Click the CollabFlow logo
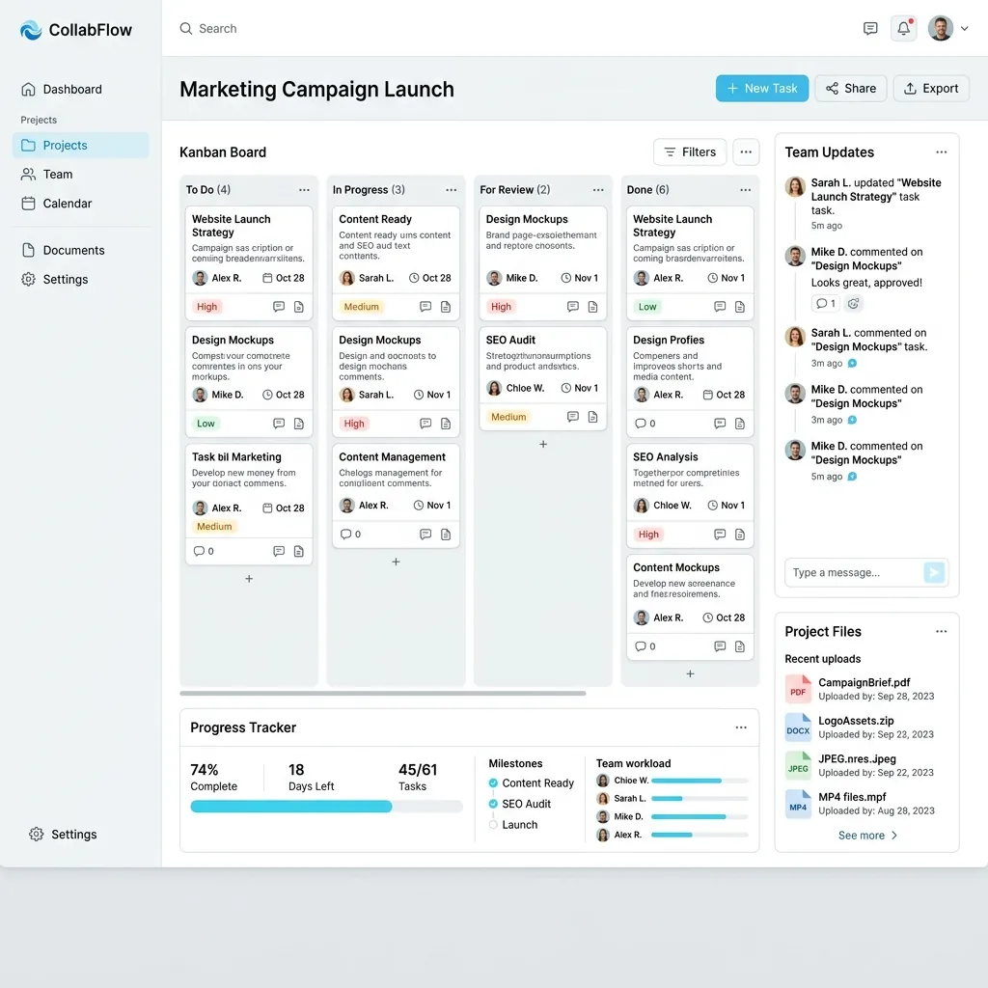This screenshot has width=988, height=988. tap(76, 30)
